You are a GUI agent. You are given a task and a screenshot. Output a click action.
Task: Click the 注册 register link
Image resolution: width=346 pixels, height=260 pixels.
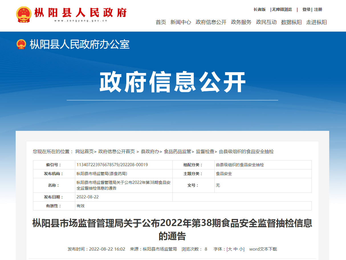[x=318, y=9]
